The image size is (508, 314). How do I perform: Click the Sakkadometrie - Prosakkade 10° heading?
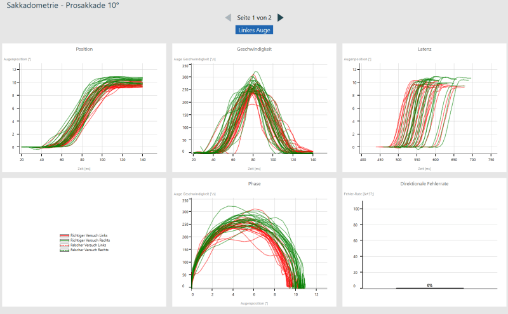[x=63, y=6]
